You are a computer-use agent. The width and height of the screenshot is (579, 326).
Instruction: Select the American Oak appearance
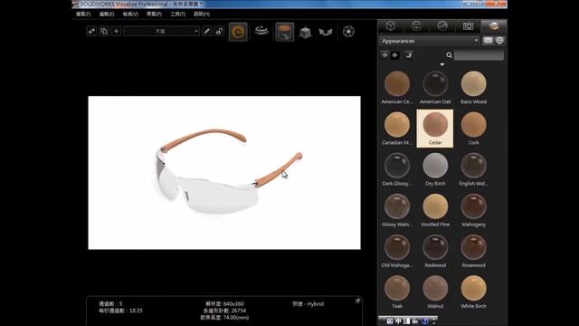click(435, 88)
